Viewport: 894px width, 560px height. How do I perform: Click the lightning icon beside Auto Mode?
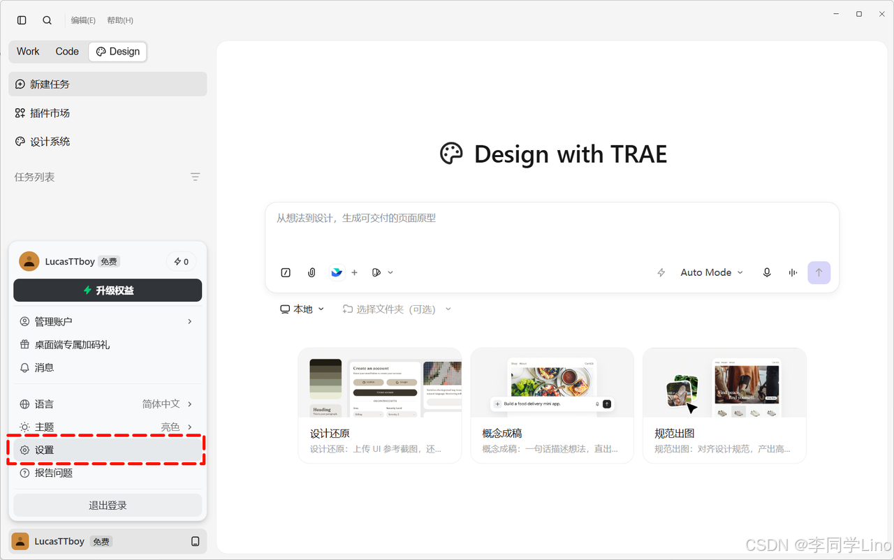coord(661,272)
